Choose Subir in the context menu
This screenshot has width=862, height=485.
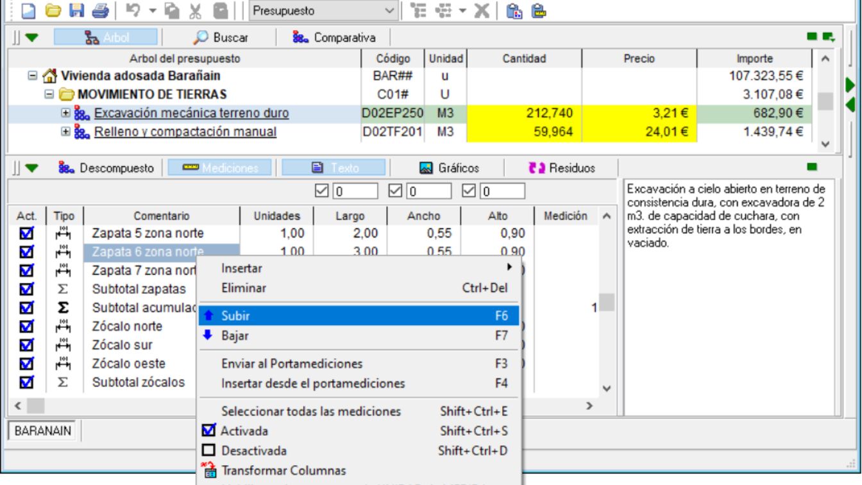pyautogui.click(x=359, y=316)
